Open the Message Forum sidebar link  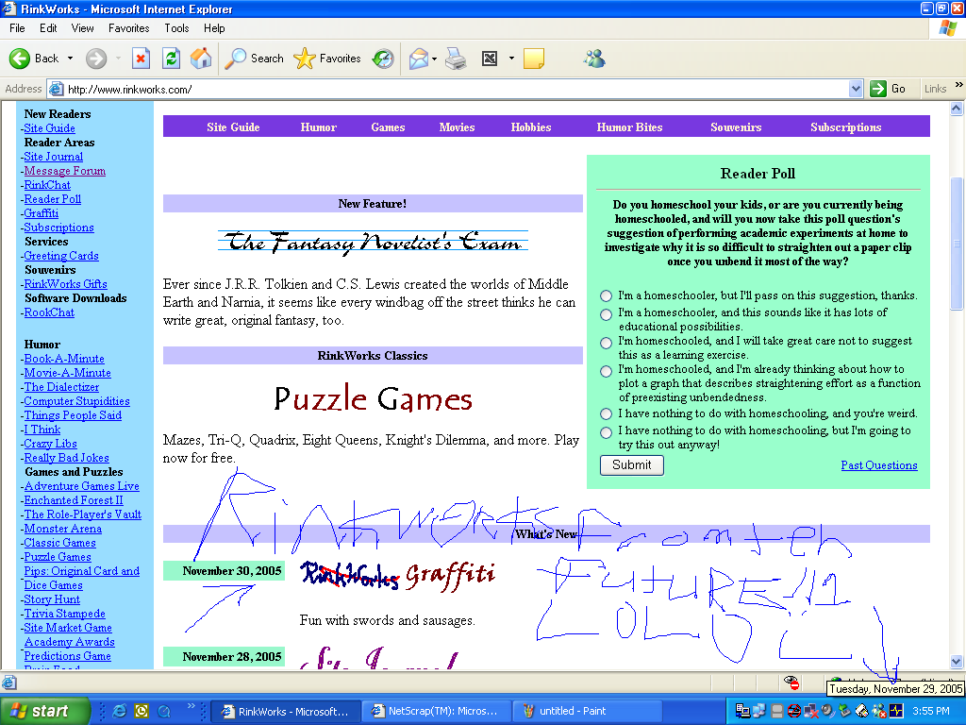click(65, 171)
